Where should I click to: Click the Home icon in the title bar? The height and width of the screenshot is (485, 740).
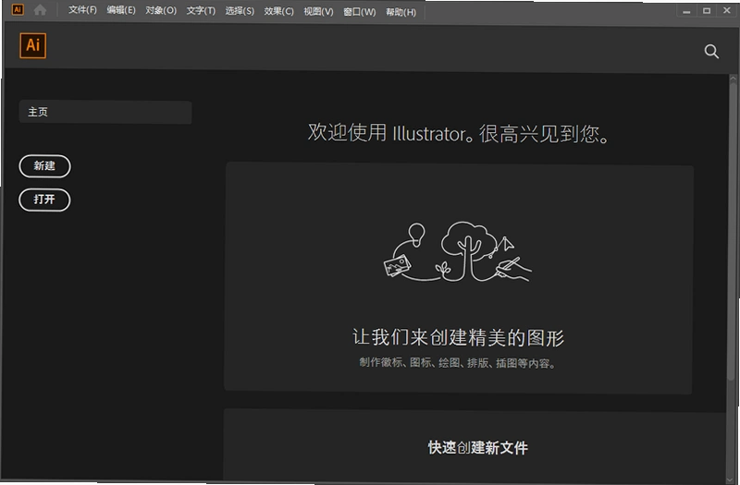pyautogui.click(x=40, y=10)
